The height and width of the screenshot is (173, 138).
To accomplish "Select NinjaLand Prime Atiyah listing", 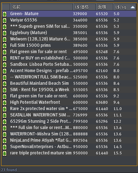I will coord(69,140).
